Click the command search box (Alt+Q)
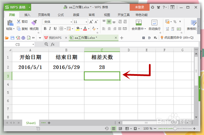The height and width of the screenshot is (135, 204). [x=177, y=38]
